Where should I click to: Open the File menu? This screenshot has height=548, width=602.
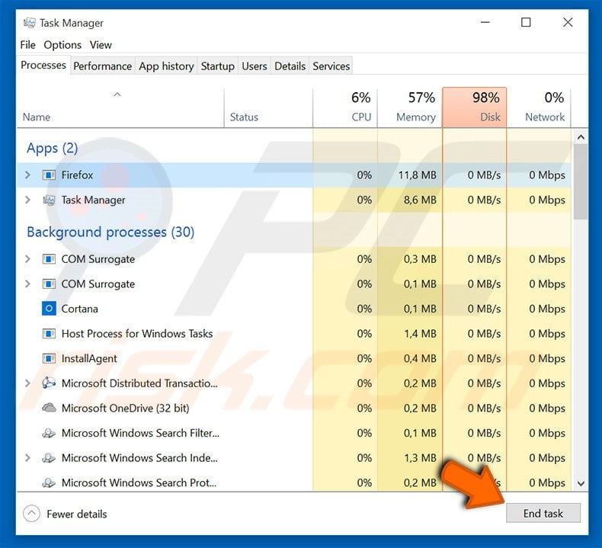27,45
